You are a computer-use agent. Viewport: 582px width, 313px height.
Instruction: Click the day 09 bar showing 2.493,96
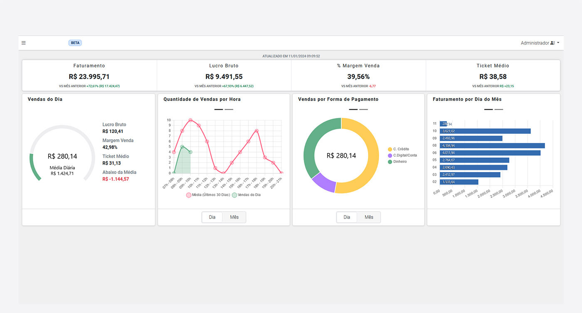pyautogui.click(x=471, y=138)
